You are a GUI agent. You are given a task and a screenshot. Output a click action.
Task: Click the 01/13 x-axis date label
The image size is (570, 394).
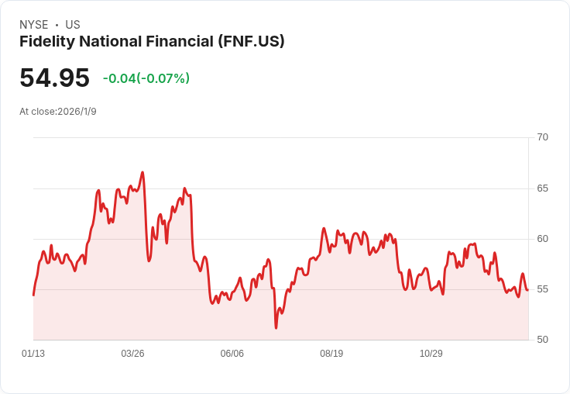(x=33, y=354)
